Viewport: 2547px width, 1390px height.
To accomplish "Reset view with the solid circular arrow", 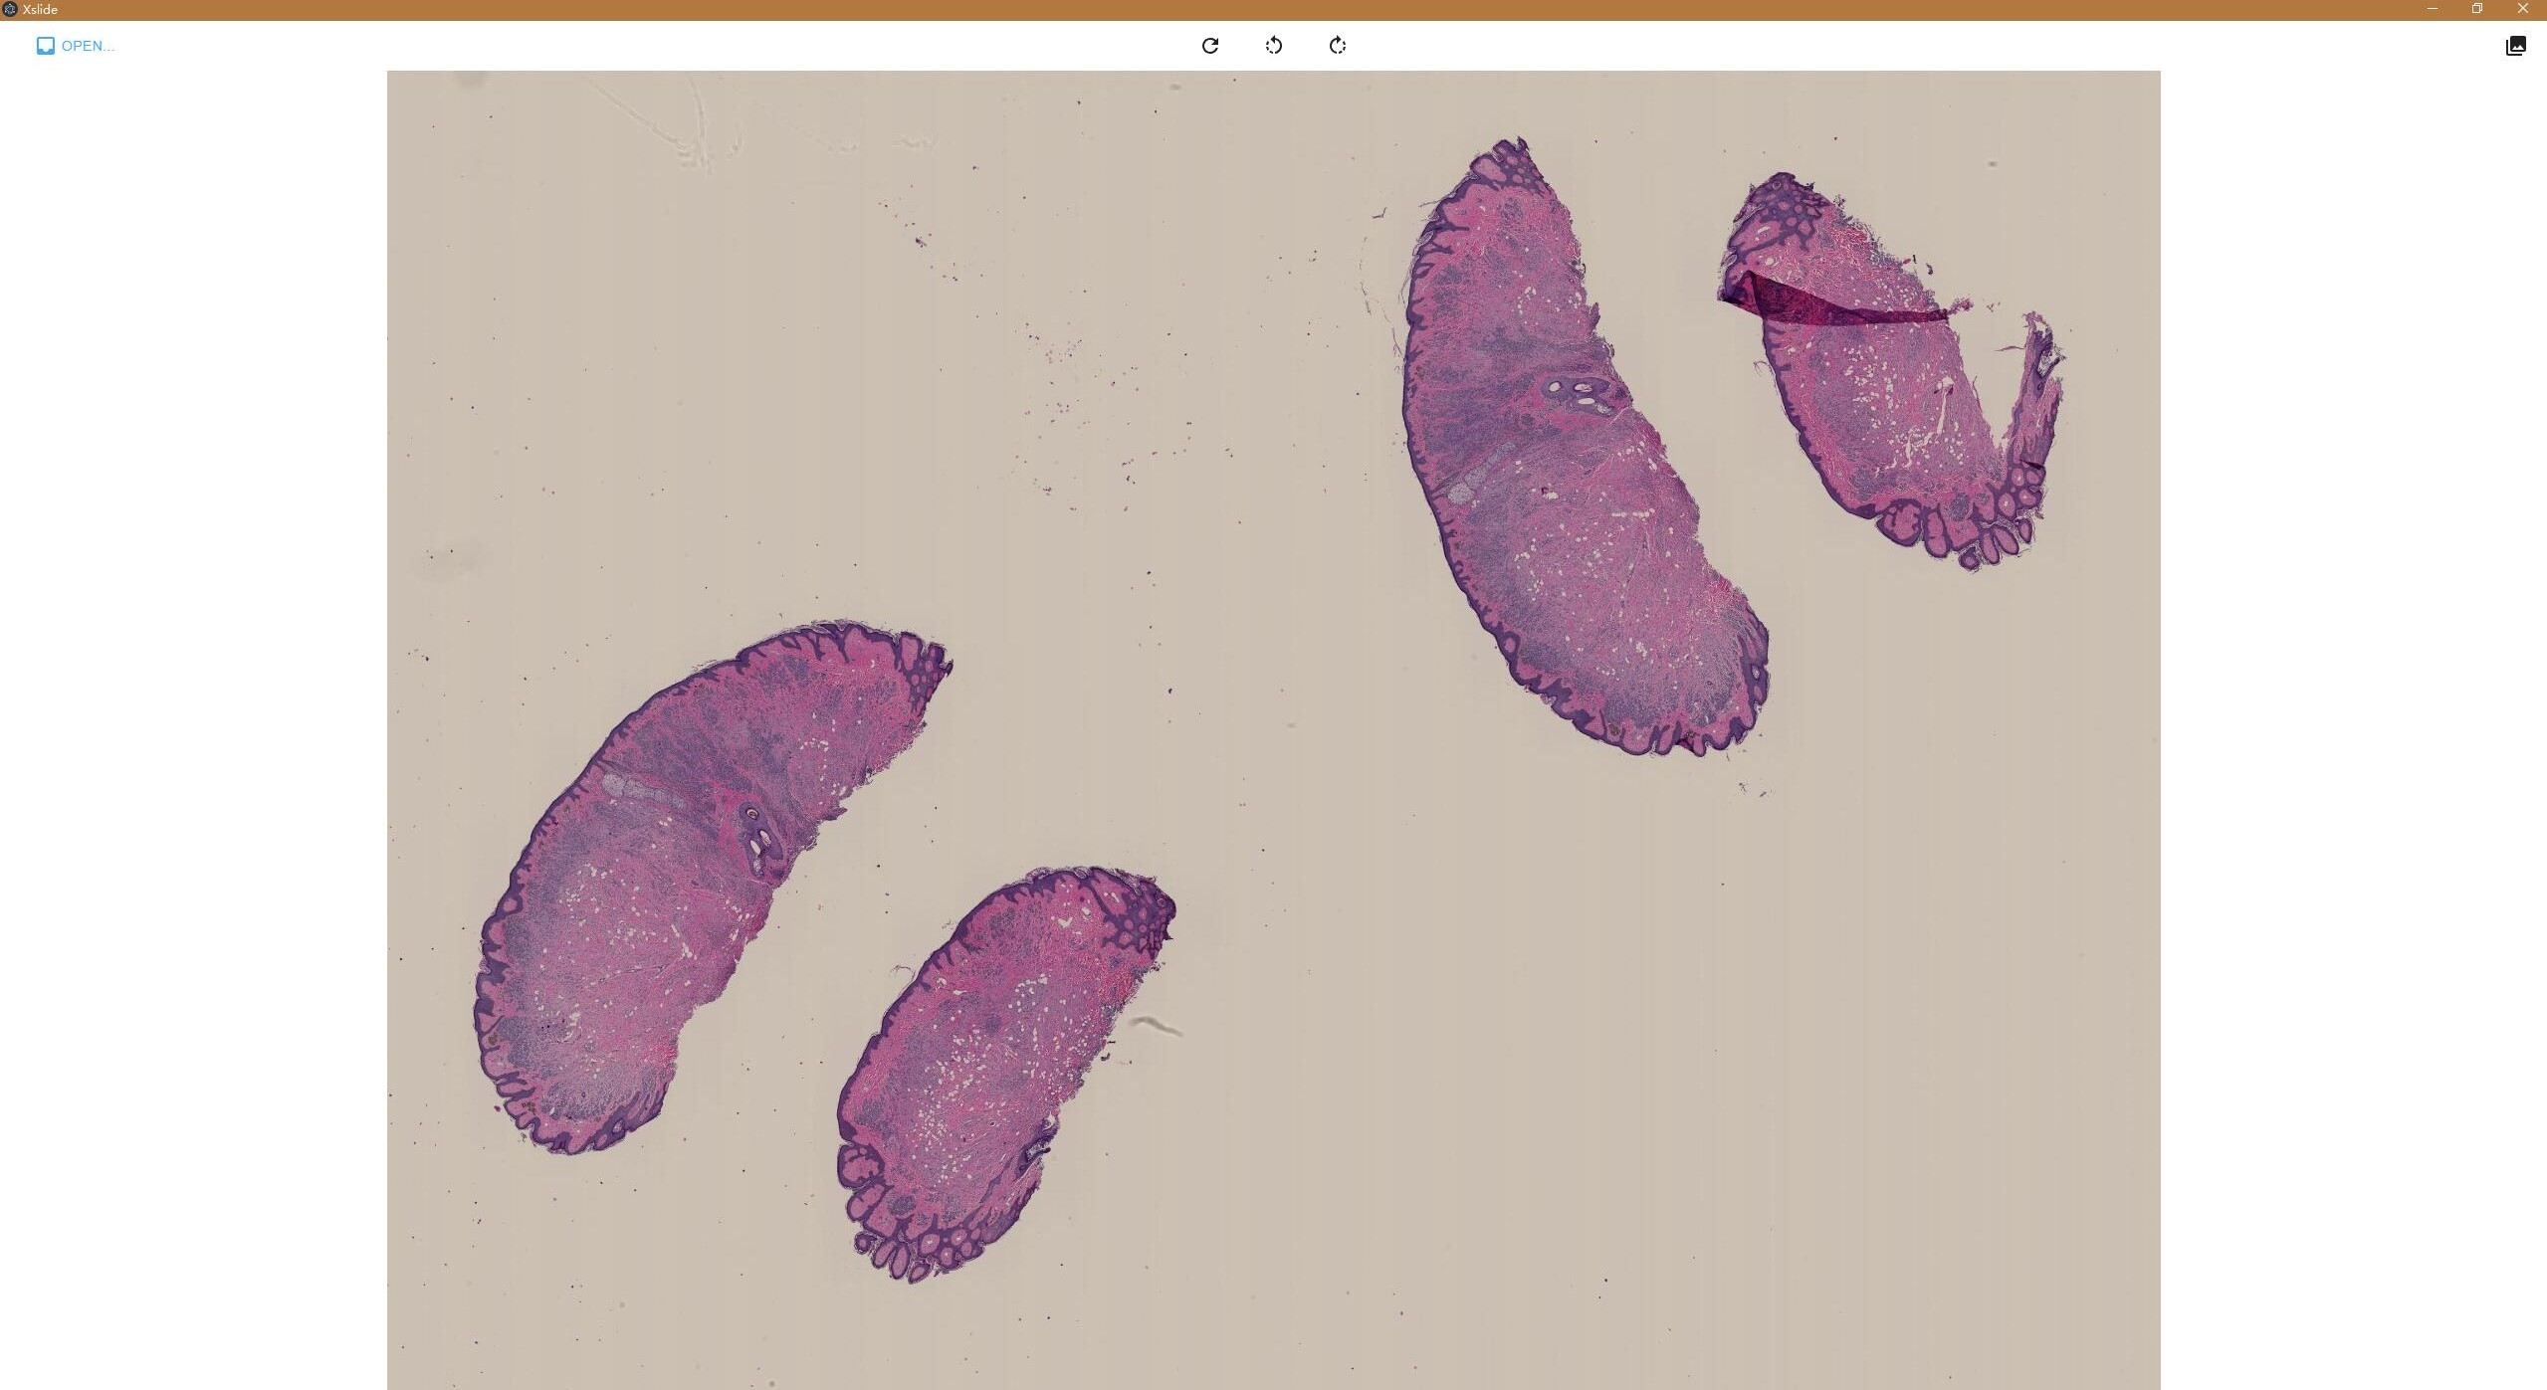I will point(1210,46).
